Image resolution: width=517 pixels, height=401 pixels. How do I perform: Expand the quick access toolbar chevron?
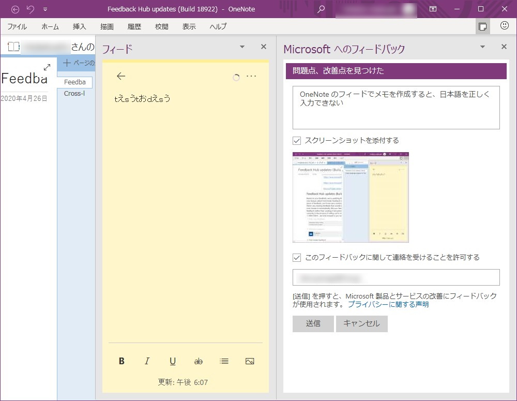point(45,9)
